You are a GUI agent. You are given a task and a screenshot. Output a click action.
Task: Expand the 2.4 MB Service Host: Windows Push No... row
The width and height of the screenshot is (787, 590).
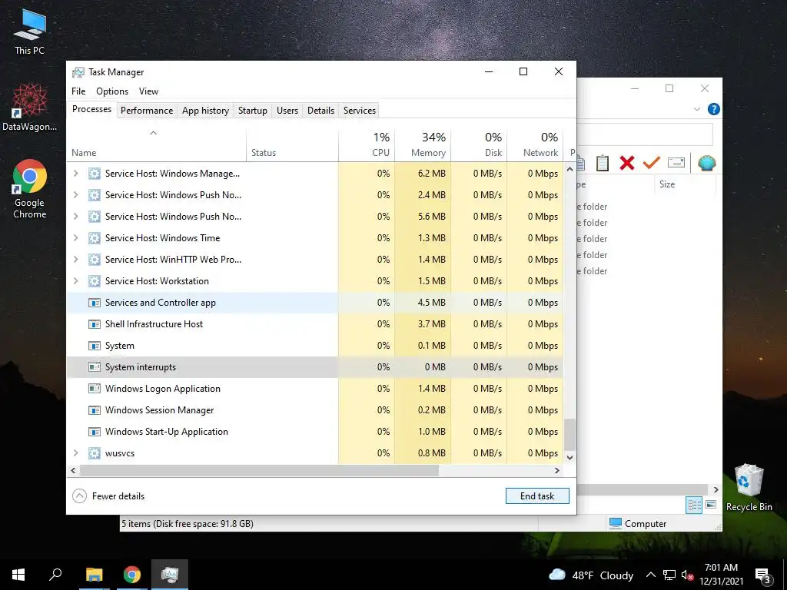pyautogui.click(x=76, y=195)
